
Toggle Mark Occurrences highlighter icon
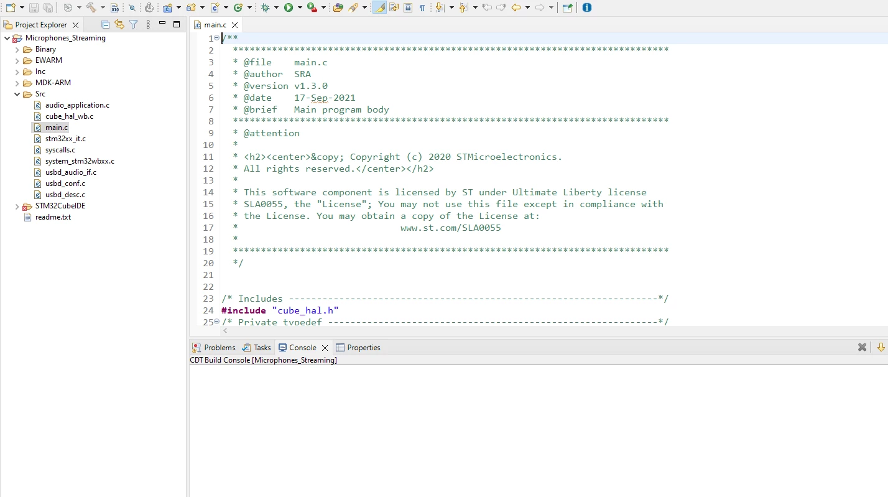coord(379,7)
